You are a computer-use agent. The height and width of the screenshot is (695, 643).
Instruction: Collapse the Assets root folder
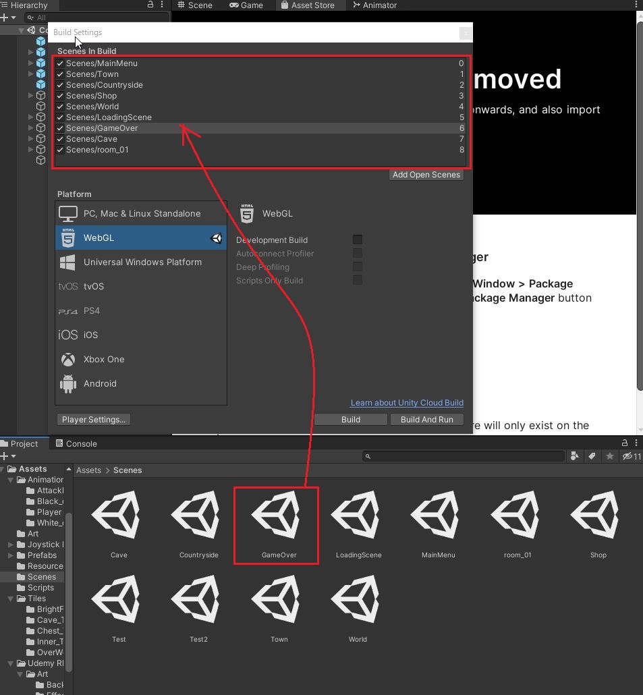[x=3, y=469]
